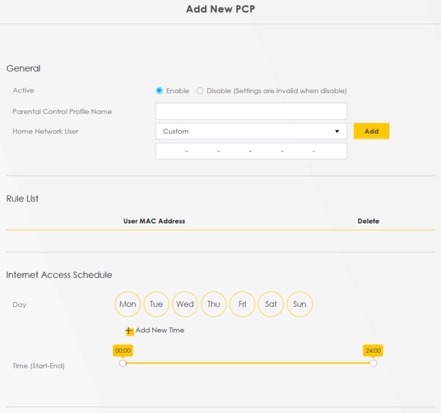Toggle the Tue day circle
This screenshot has height=413, width=441.
point(157,304)
